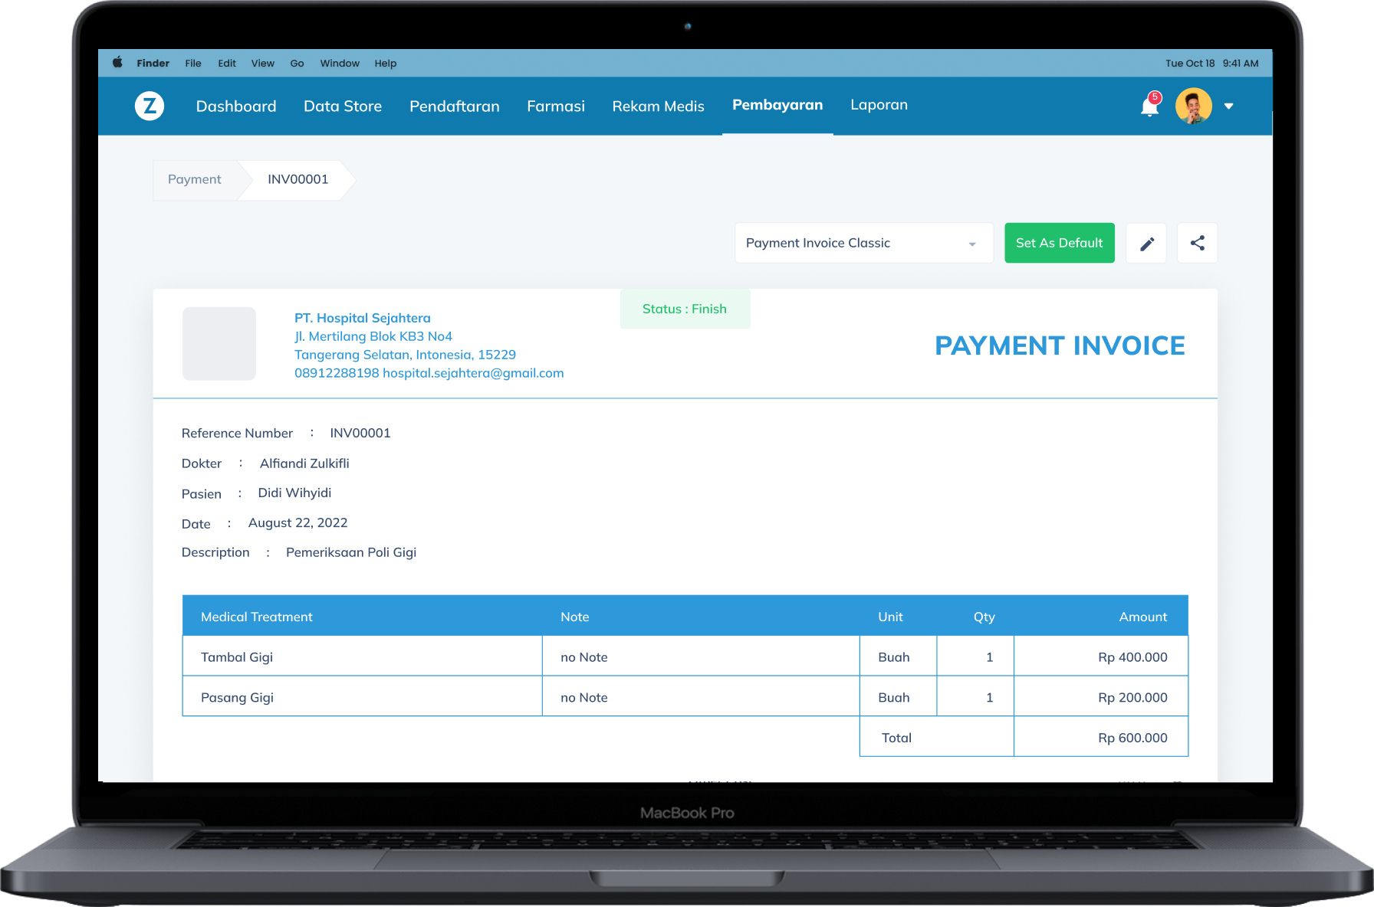Go to the Dashboard tab

(236, 106)
